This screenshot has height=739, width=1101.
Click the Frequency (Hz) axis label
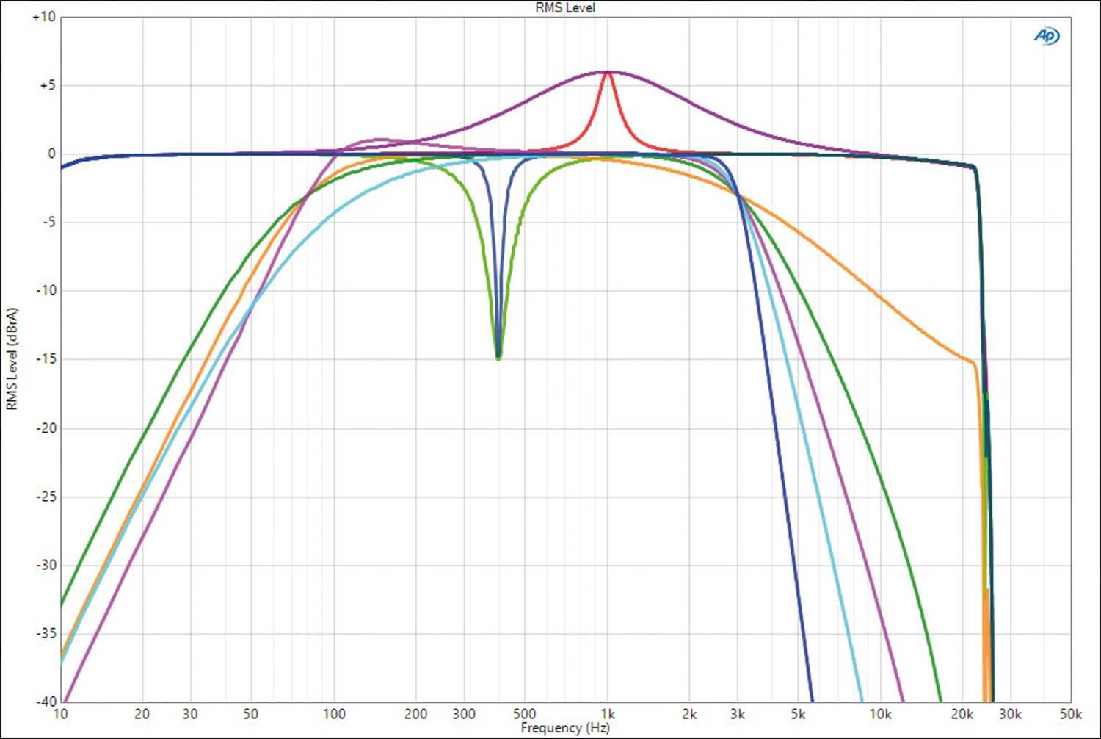(565, 727)
